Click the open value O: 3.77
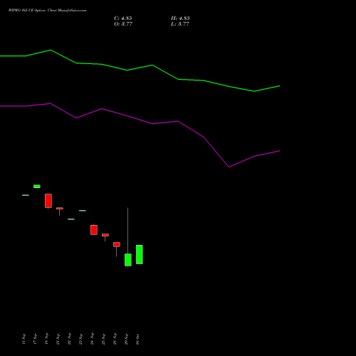Screen dimensions: 356x356 tap(123, 24)
